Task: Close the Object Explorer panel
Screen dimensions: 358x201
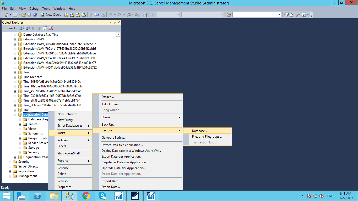Action: point(119,23)
